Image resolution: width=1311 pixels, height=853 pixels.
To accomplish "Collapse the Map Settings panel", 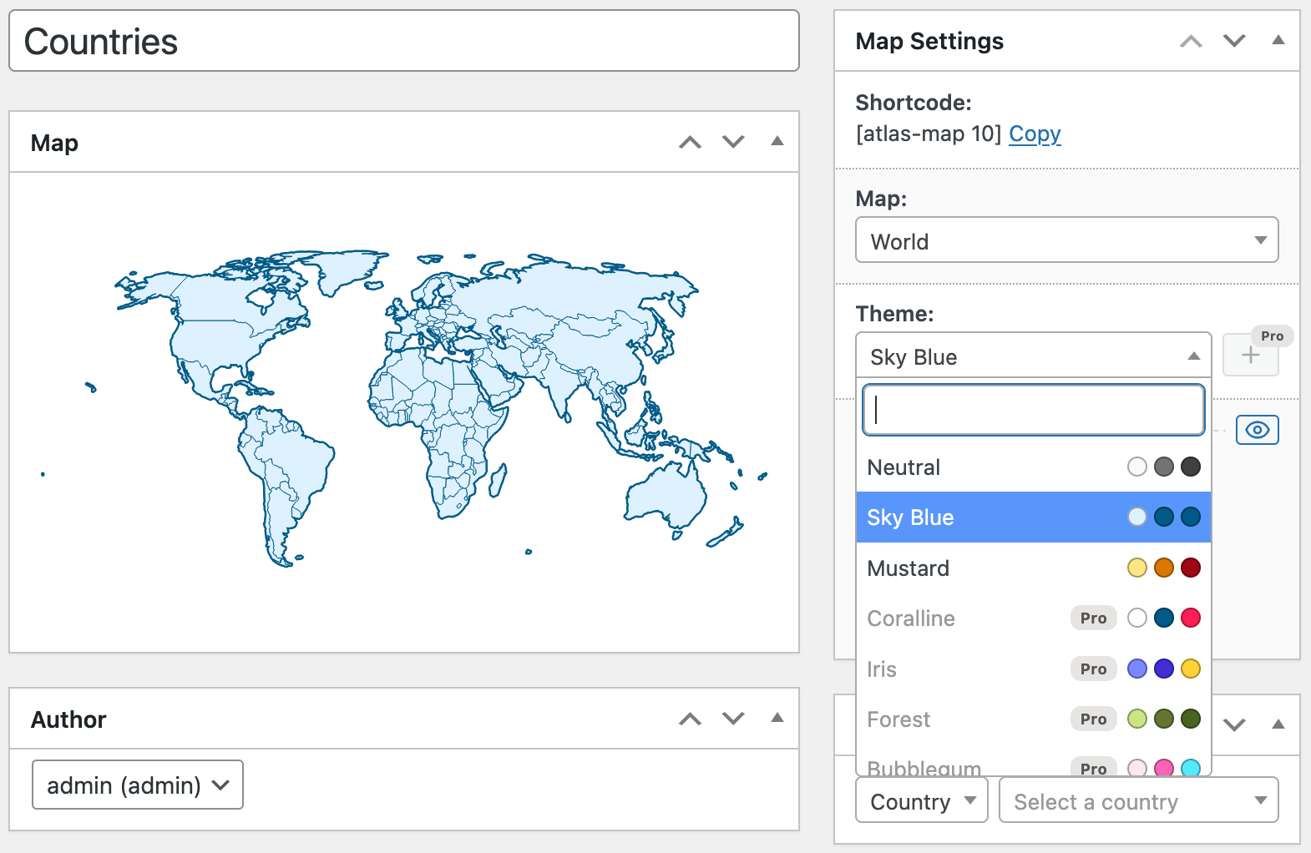I will coord(1278,40).
